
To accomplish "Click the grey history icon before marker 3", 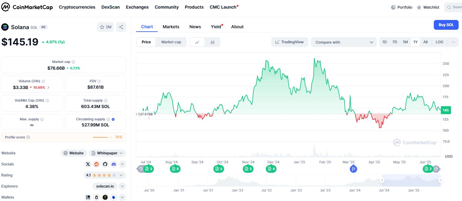I will (141, 169).
